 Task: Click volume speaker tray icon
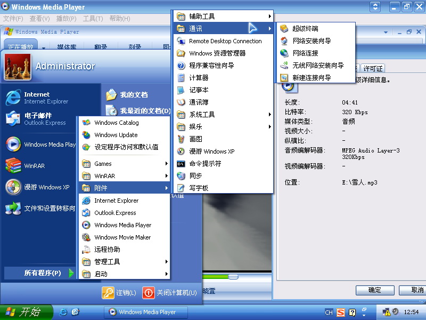[x=395, y=311]
